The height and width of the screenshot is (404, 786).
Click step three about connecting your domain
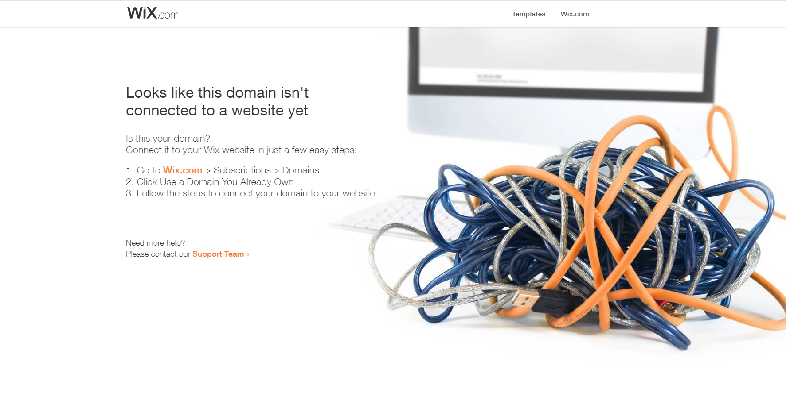tap(250, 193)
